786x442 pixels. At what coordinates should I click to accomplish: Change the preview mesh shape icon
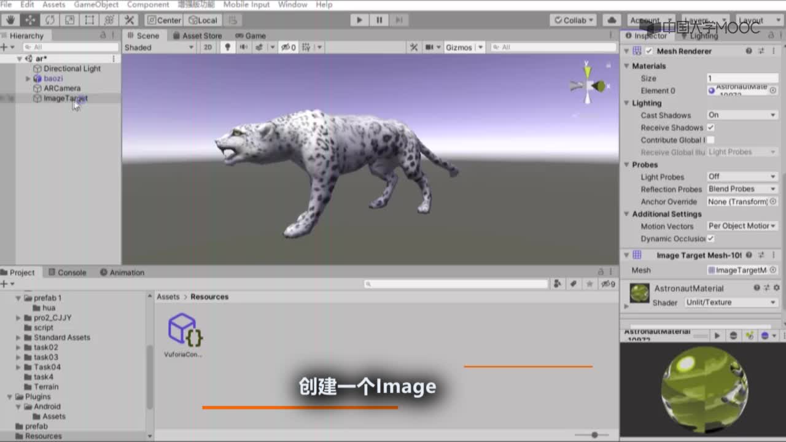(x=733, y=336)
